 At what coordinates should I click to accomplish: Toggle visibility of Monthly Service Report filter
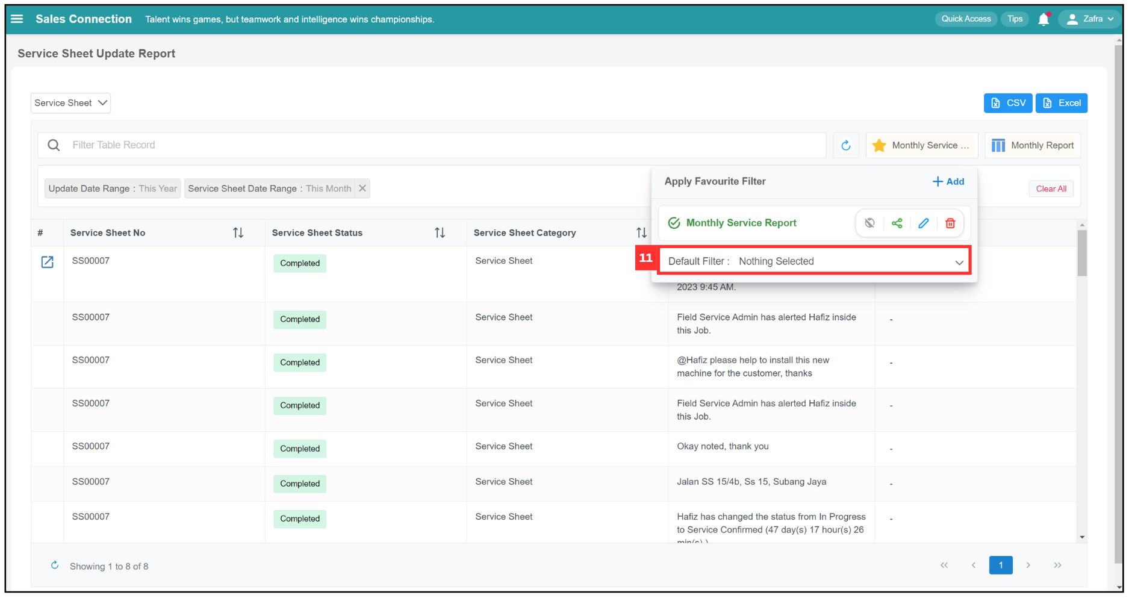point(869,223)
